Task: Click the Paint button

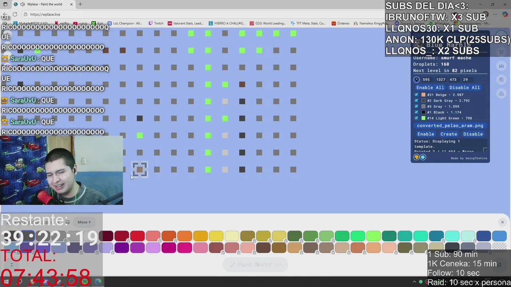Action: [255, 265]
